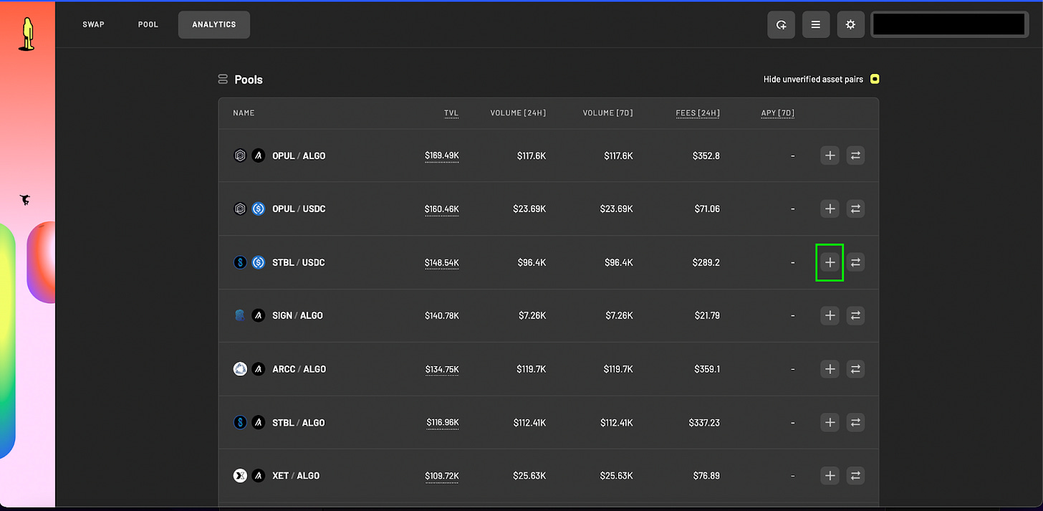Click TVL value $140.78K

point(441,315)
